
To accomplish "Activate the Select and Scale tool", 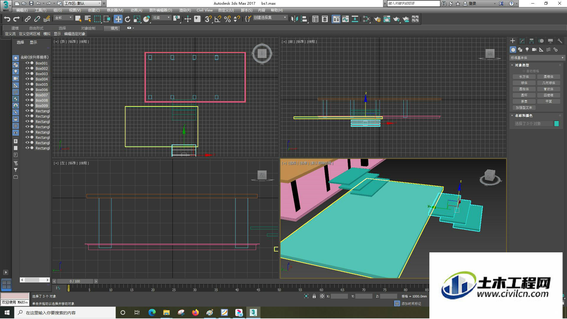I will [137, 19].
